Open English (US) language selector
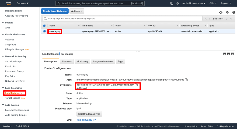Screen dimensions: 237x129 (x=23, y=126)
